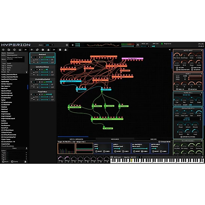Select the FX MIXER (ST) 1 node in the graph
Image resolution: width=205 pixels, height=205 pixels.
[x=107, y=119]
